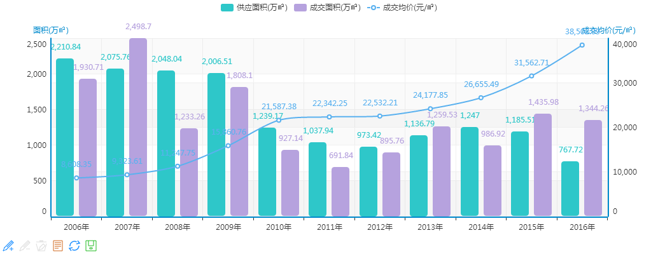Click the 2007年 purple transaction bar
The image size is (658, 254).
pyautogui.click(x=138, y=127)
